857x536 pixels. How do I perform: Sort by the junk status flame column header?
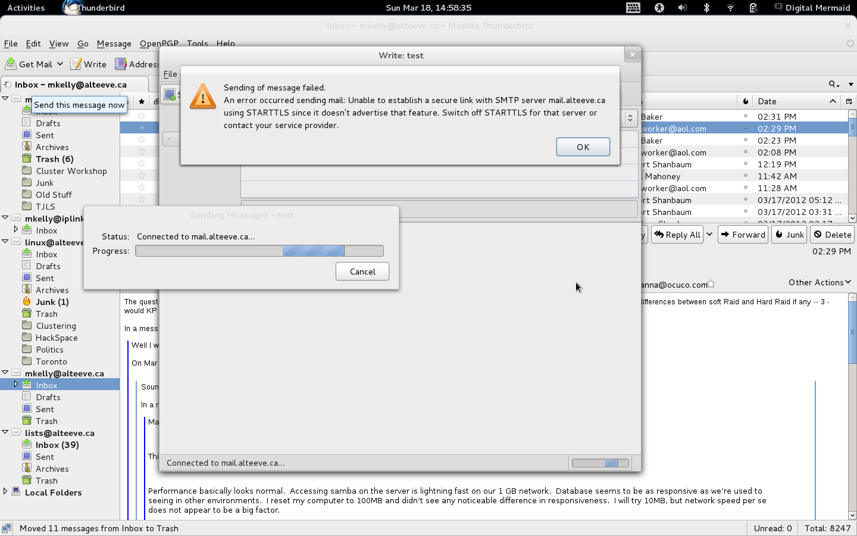point(746,101)
